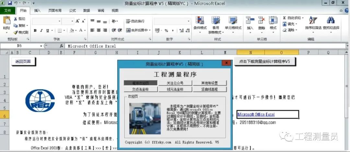
Task: Switch to the Review (审阅) tab
Action: click(101, 10)
